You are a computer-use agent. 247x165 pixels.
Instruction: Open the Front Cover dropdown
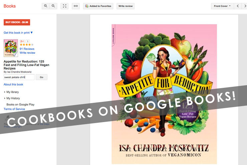tap(222, 6)
